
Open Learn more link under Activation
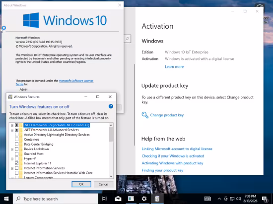(x=174, y=67)
